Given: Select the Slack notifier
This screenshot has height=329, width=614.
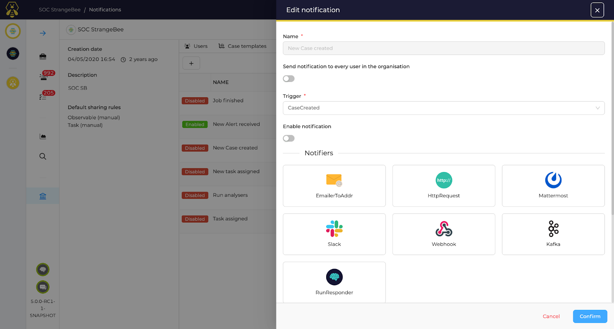Looking at the screenshot, I should click(334, 234).
